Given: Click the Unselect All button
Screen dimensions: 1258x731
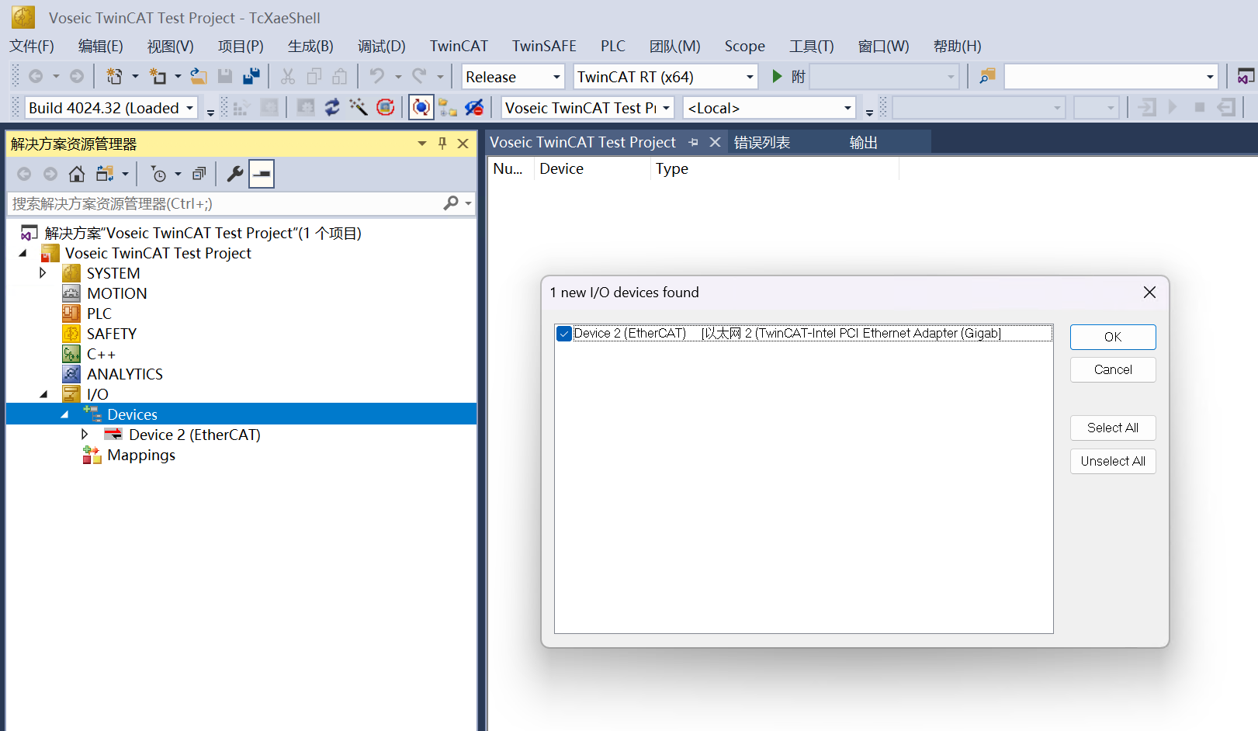Looking at the screenshot, I should point(1113,461).
